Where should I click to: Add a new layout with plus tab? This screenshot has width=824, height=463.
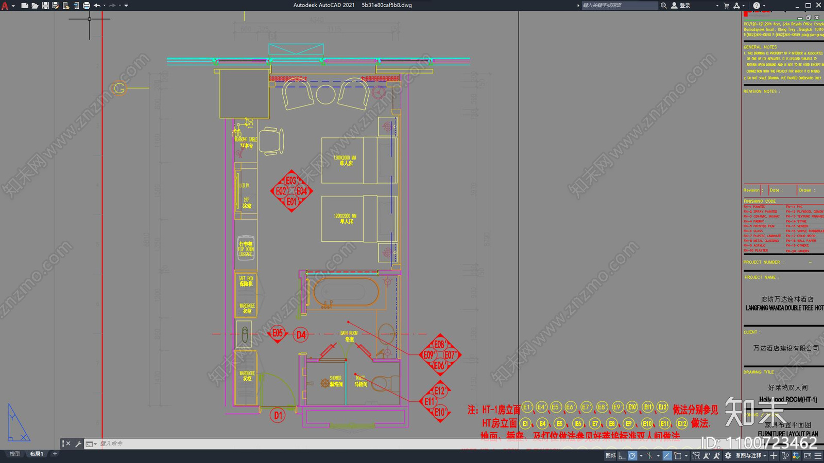tap(55, 454)
